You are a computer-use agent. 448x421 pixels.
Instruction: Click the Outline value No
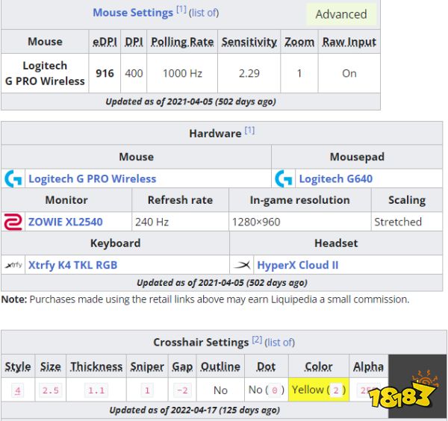220,390
